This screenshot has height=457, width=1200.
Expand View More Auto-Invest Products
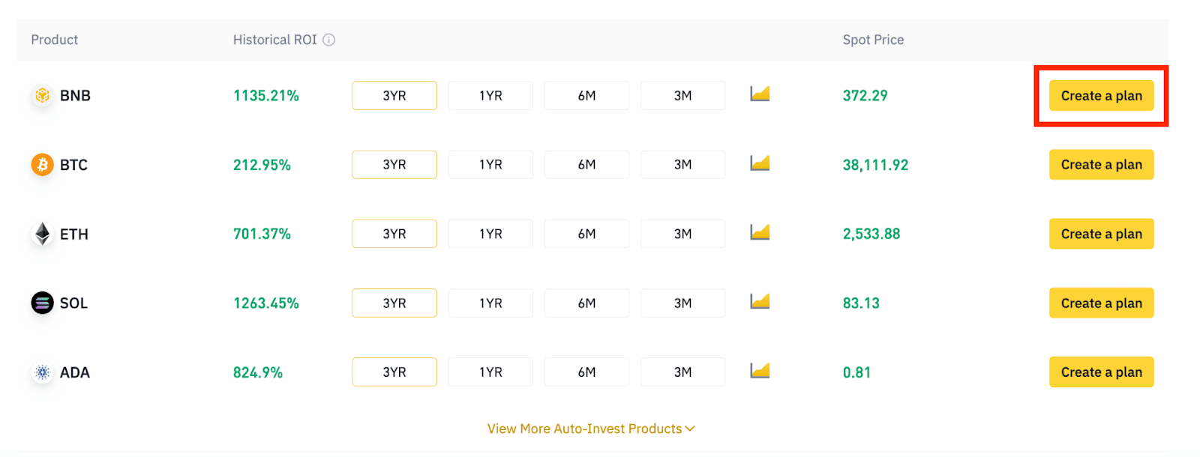591,429
